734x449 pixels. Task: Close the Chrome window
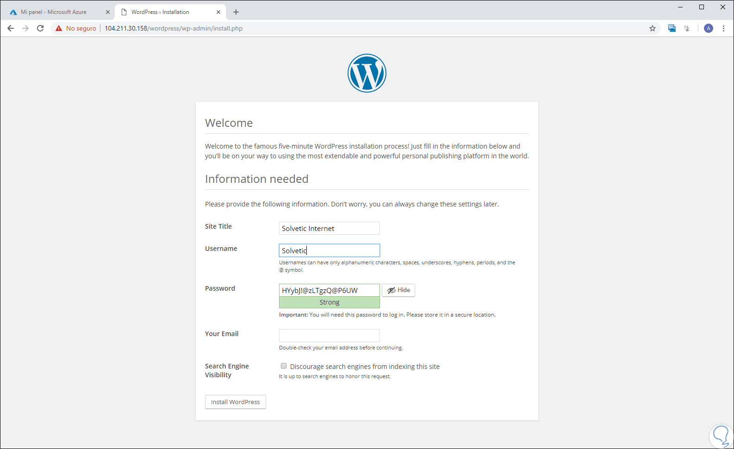(723, 7)
